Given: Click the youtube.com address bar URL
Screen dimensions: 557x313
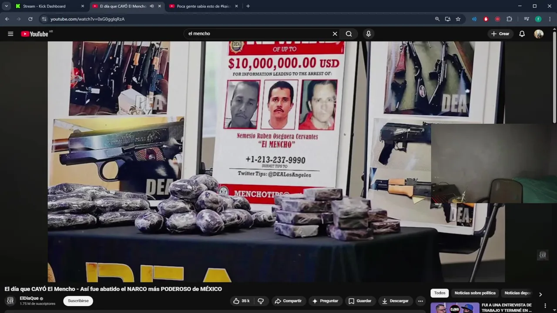Looking at the screenshot, I should click(87, 19).
